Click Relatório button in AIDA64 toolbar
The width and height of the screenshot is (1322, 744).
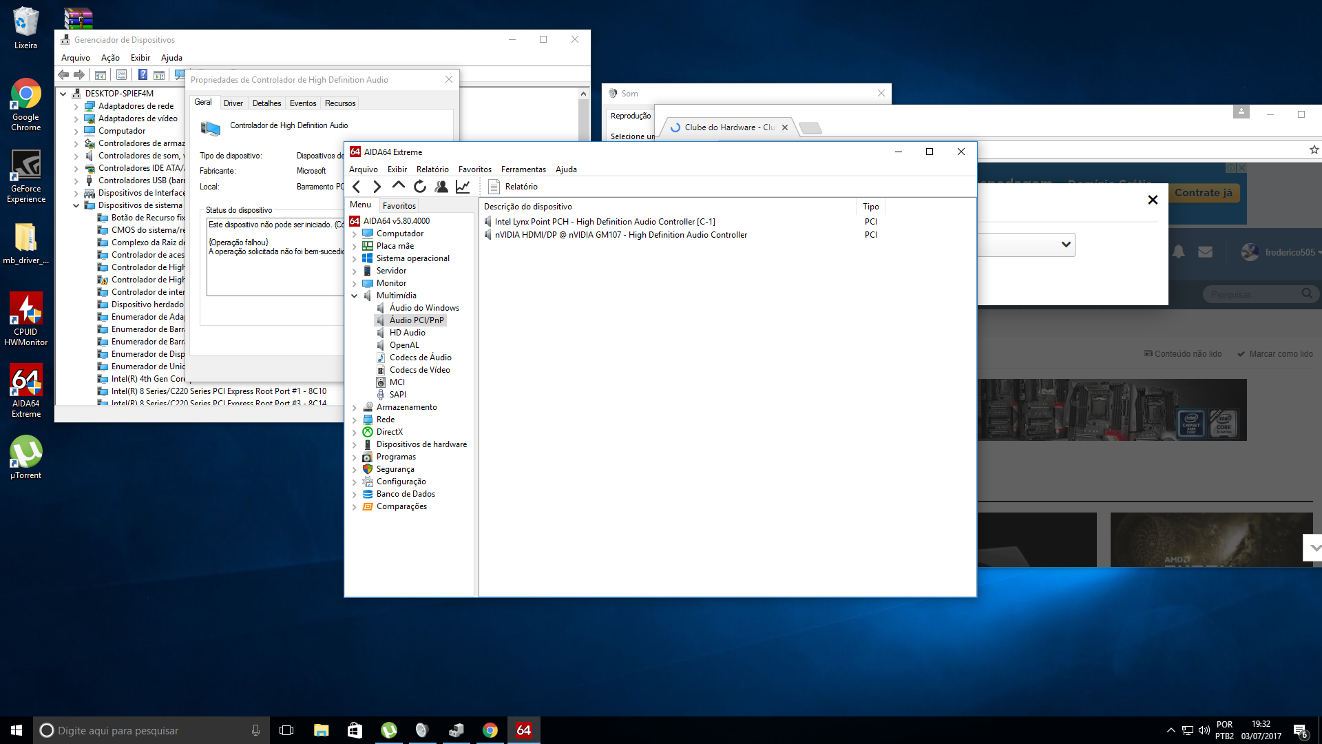tap(513, 187)
